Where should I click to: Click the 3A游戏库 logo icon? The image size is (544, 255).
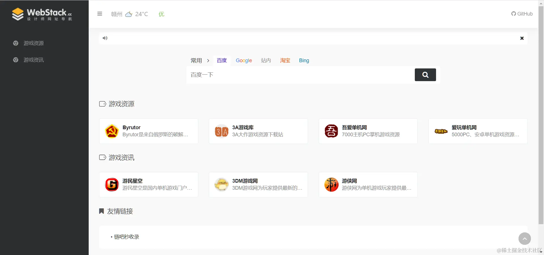[222, 131]
